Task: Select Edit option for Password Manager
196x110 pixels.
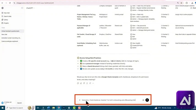Action: (x=131, y=28)
